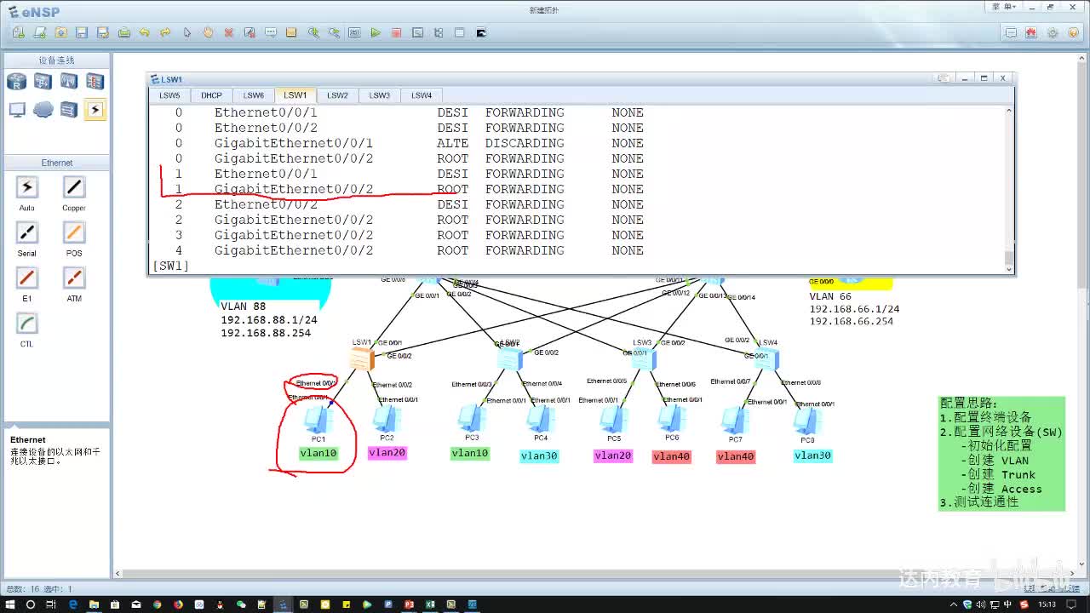The height and width of the screenshot is (613, 1090).
Task: Choose the Serial cable type
Action: [27, 232]
